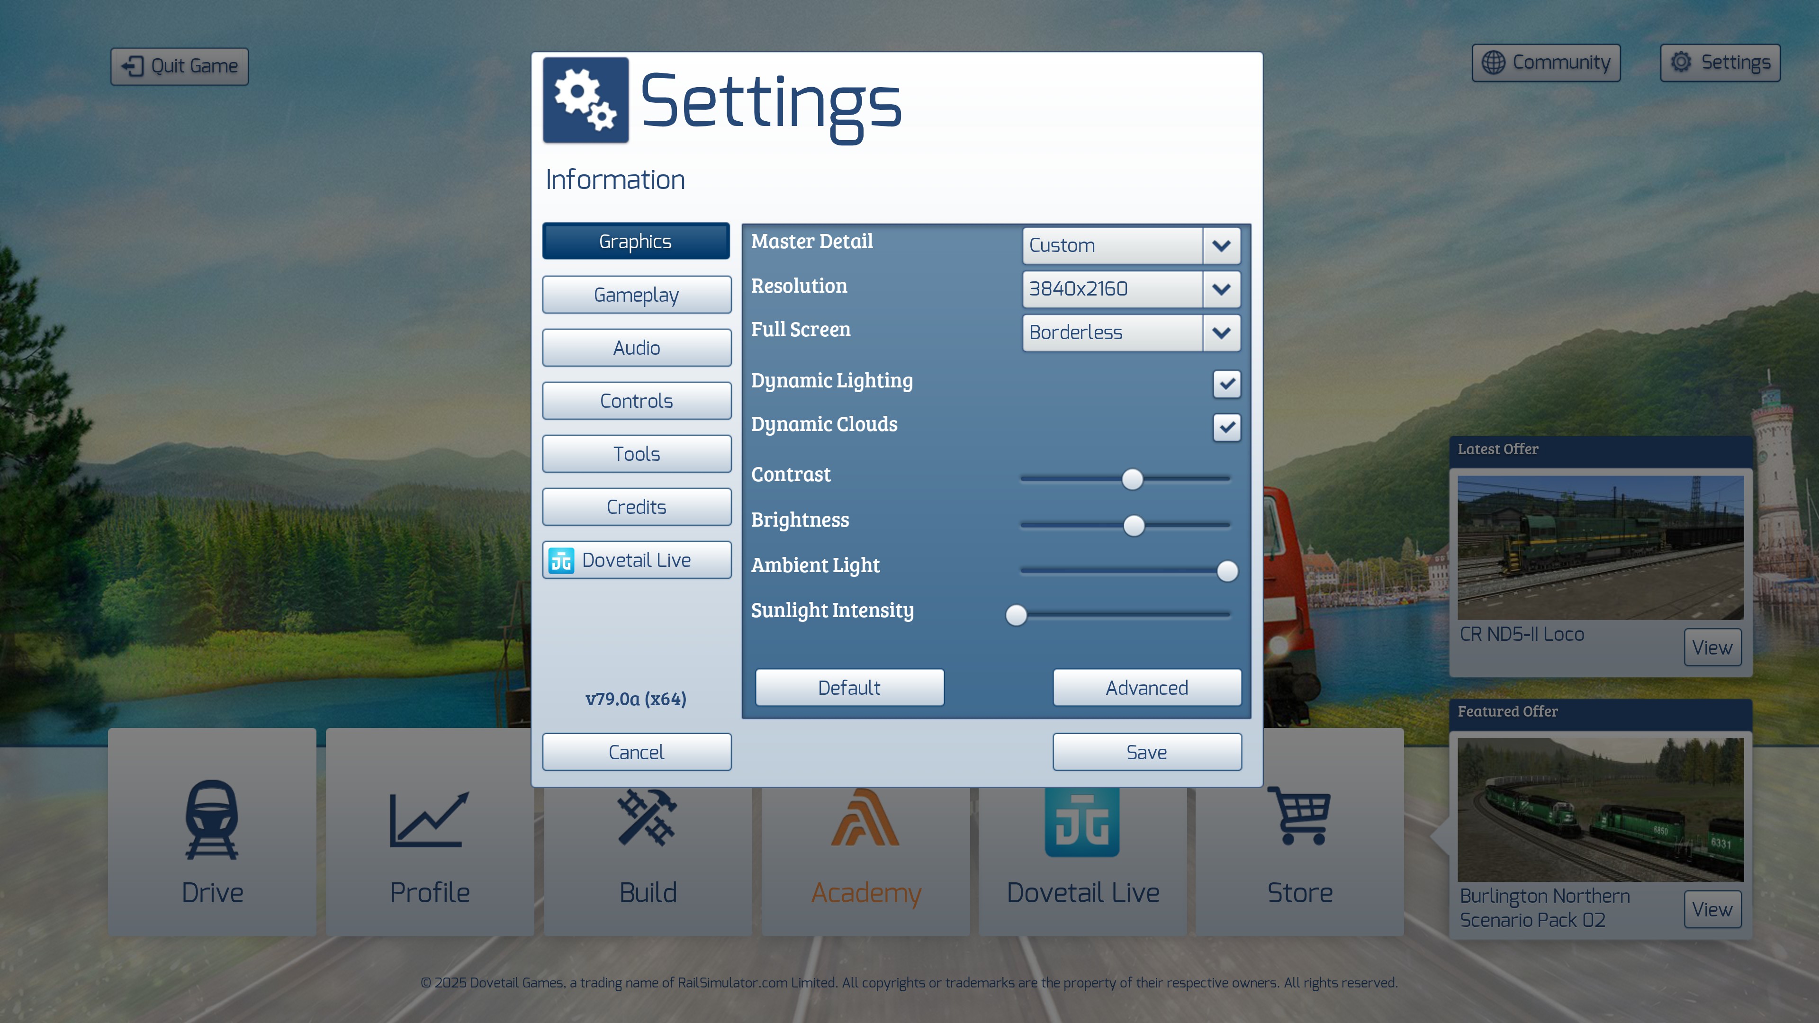Click the Information heading text
Image resolution: width=1819 pixels, height=1023 pixels.
point(615,180)
